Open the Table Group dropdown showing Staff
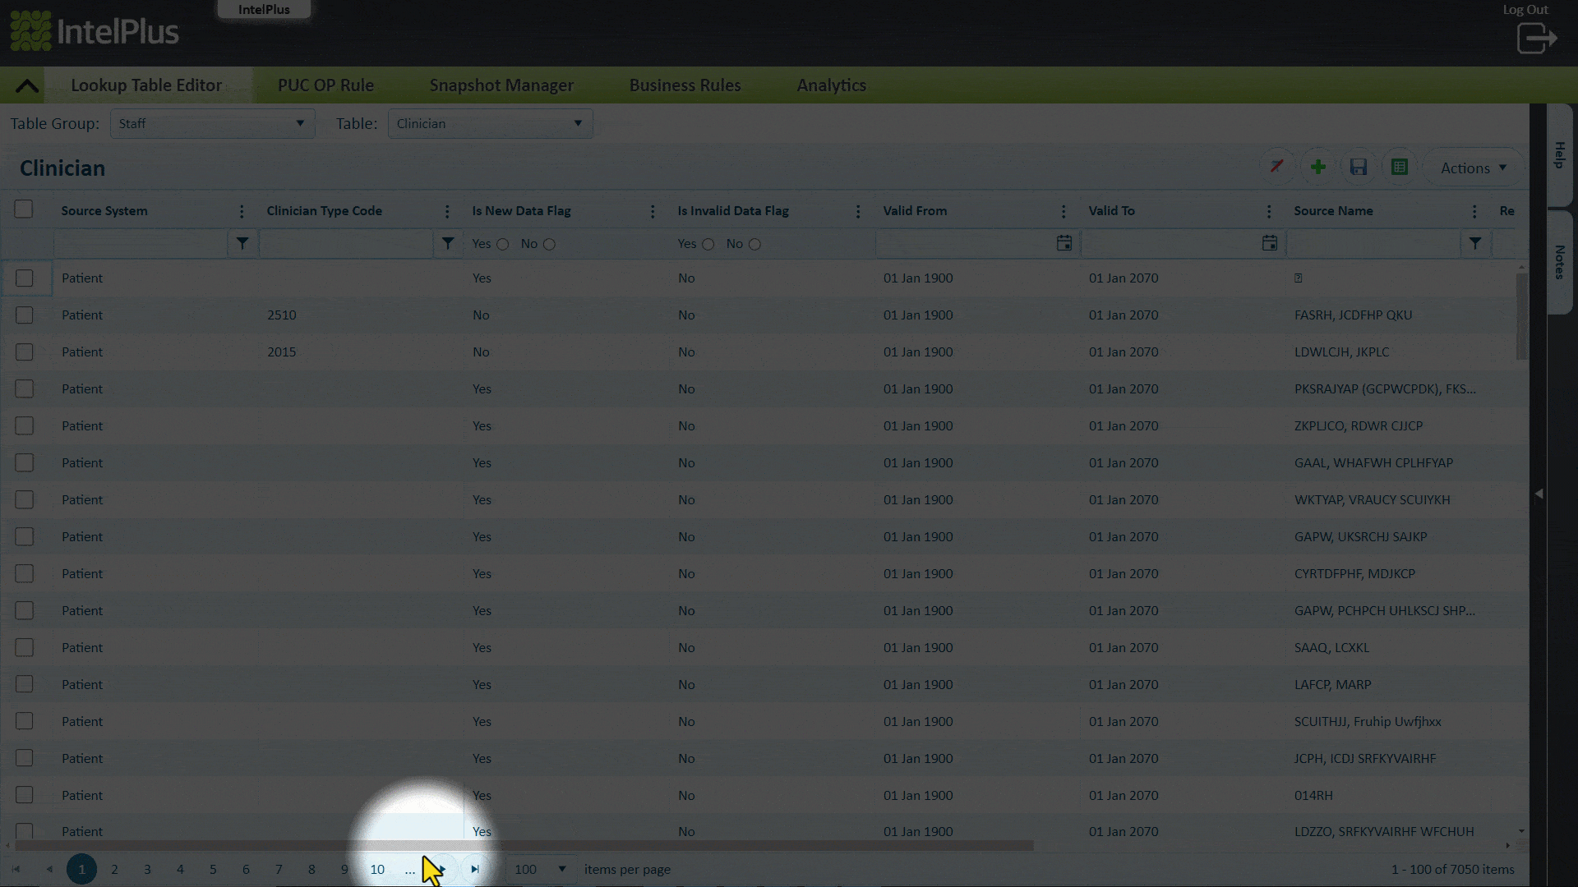 (x=212, y=124)
